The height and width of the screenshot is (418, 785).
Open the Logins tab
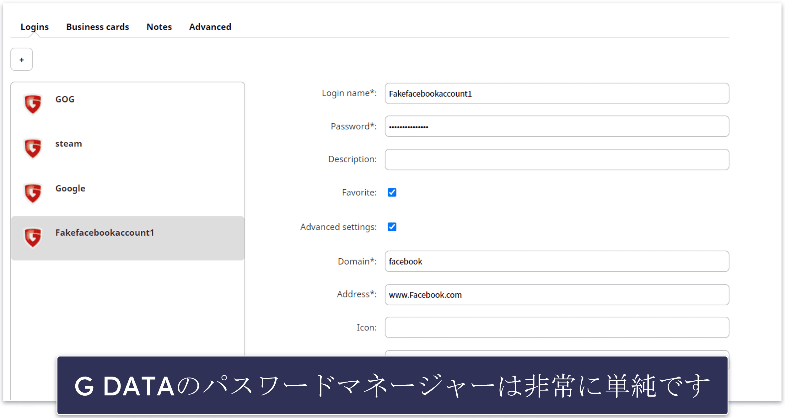click(x=35, y=27)
